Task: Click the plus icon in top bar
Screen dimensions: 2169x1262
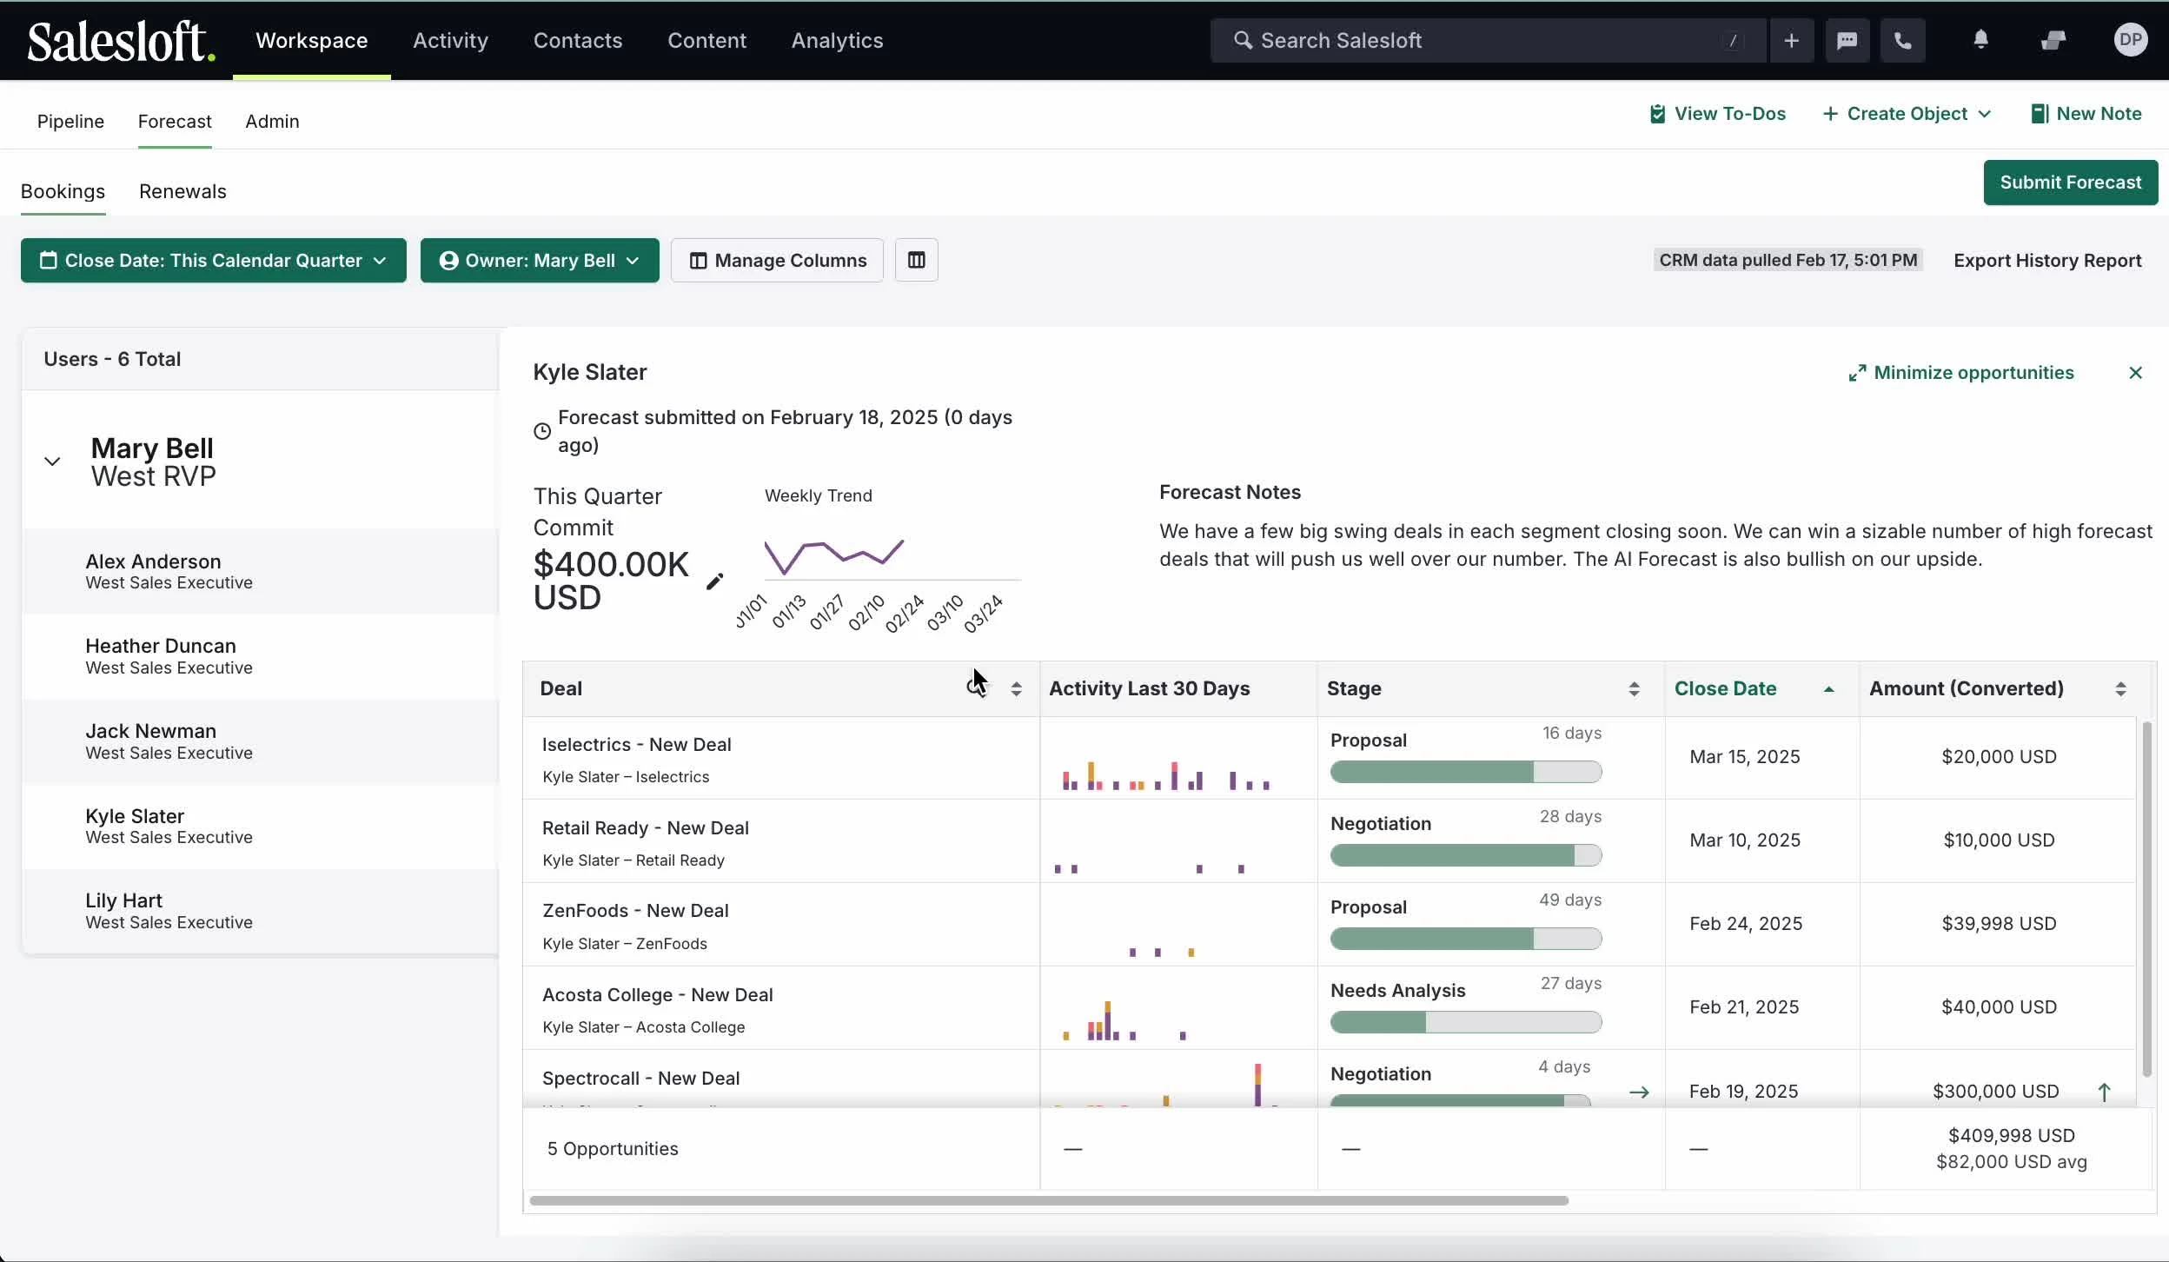Action: [x=1791, y=40]
